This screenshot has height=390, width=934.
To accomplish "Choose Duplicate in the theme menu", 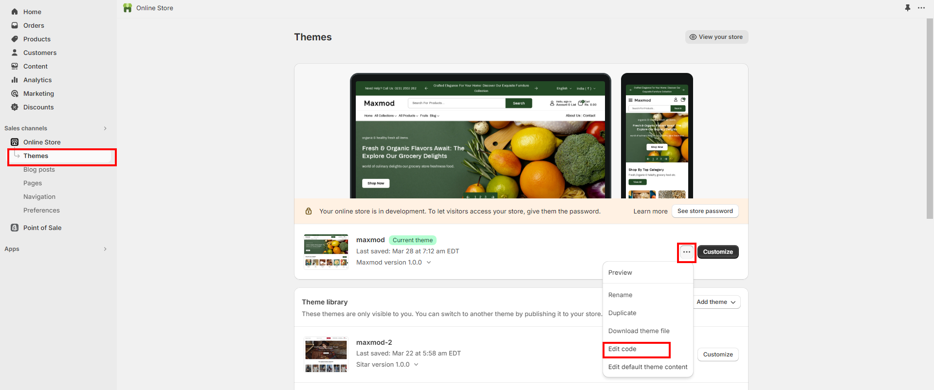I will [x=622, y=313].
